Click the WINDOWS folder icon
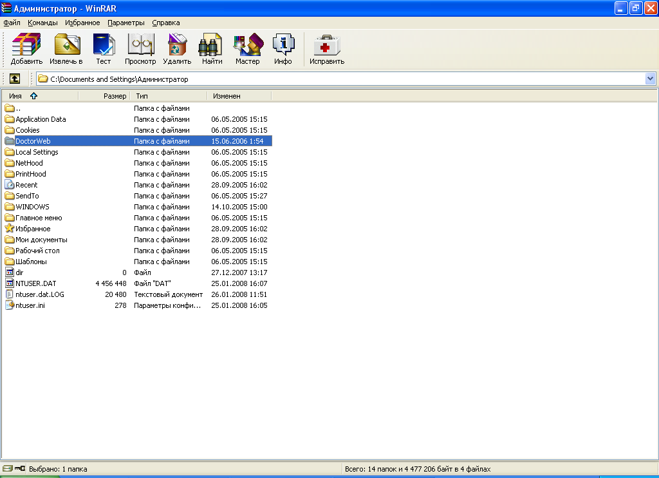659x478 pixels. coord(10,207)
